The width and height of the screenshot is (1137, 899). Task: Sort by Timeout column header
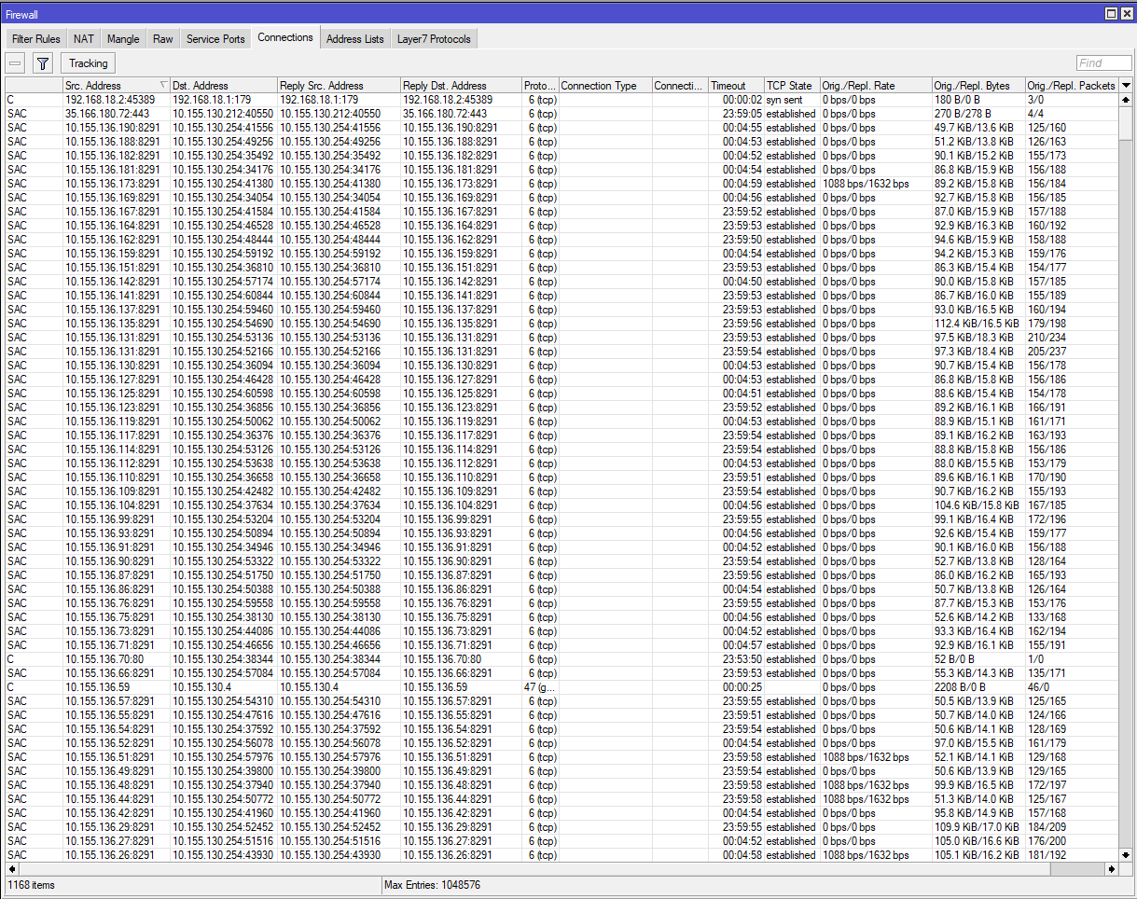coord(735,86)
